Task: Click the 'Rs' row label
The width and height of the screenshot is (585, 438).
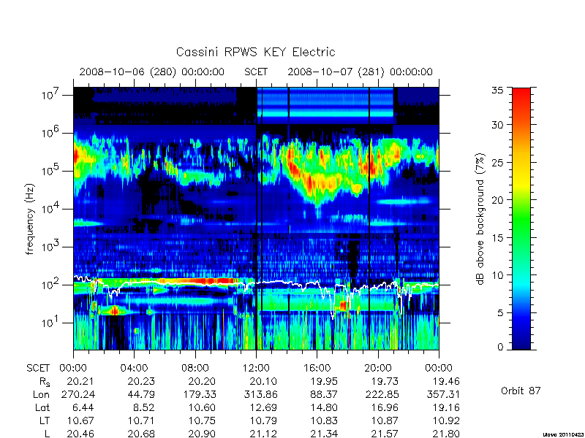Action: [45, 382]
